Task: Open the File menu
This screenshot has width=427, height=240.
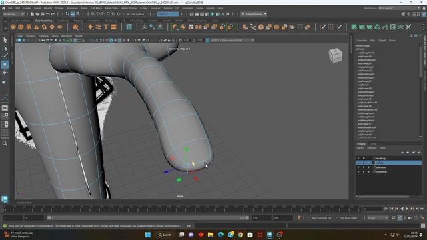Action: (10, 8)
